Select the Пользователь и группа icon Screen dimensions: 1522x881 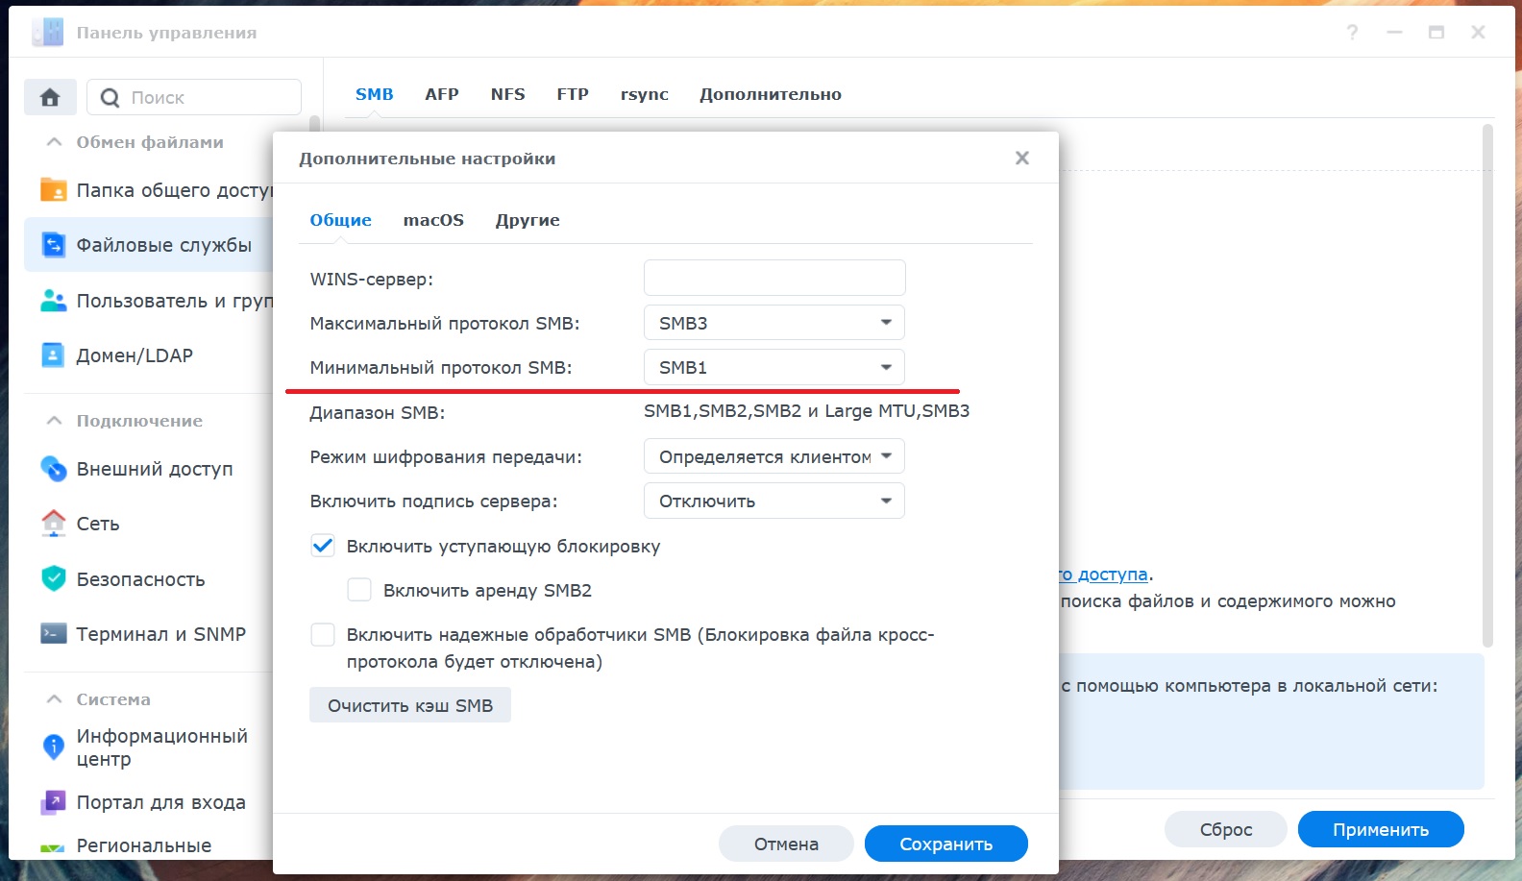[54, 301]
